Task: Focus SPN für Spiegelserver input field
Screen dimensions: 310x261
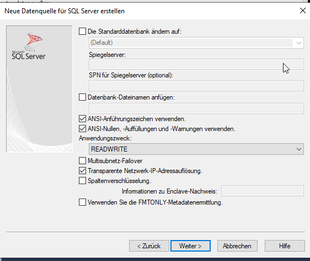Action: point(196,86)
